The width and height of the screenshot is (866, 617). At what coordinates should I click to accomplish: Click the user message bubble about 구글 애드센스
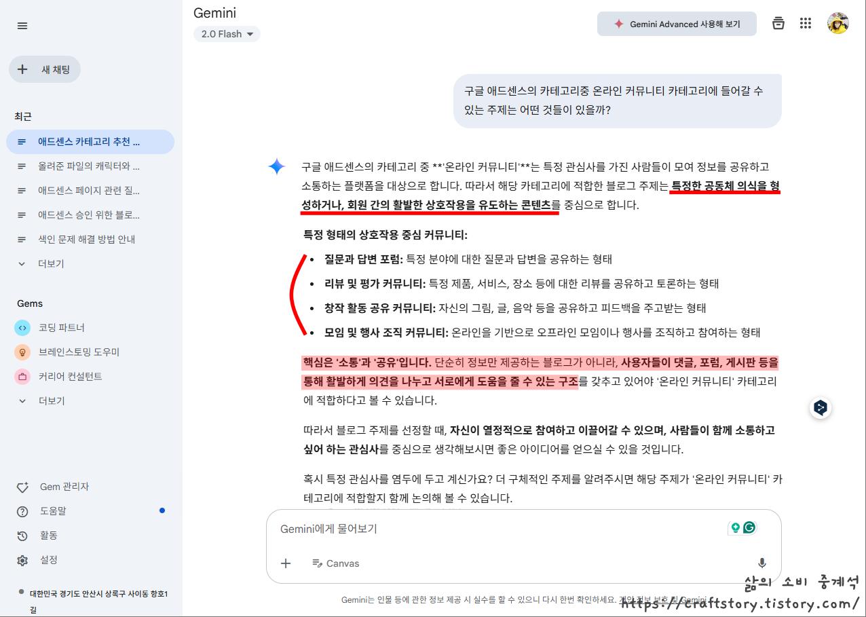[618, 100]
